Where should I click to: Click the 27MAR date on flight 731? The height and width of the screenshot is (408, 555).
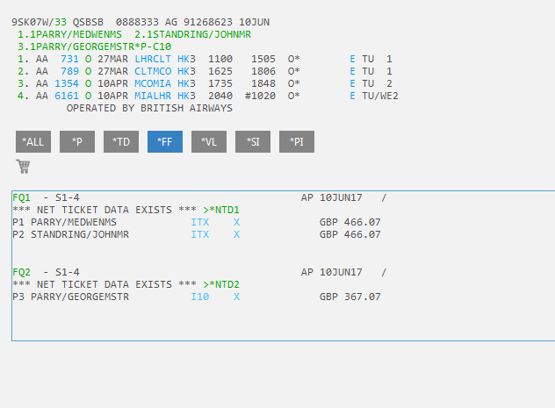(x=112, y=59)
